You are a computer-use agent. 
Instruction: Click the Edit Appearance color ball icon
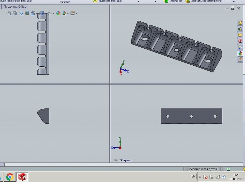(x=58, y=13)
